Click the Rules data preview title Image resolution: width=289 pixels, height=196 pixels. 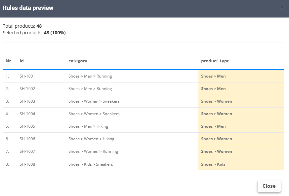pos(28,8)
